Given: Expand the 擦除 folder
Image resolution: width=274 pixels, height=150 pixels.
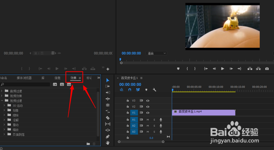Looking at the screenshot, I should 4,115.
